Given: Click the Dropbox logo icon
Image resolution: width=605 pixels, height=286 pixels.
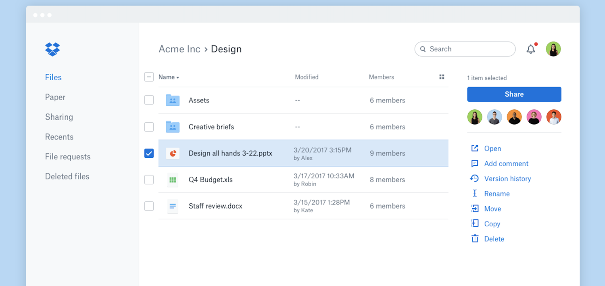Looking at the screenshot, I should click(52, 49).
